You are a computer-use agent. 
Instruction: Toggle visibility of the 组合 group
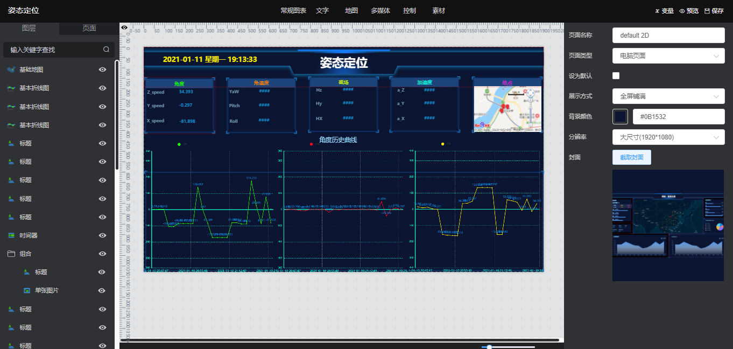coord(102,254)
